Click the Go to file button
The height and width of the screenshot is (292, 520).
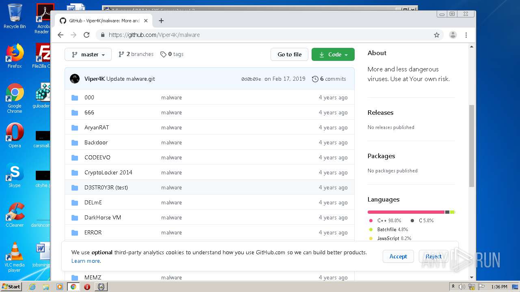pos(290,54)
